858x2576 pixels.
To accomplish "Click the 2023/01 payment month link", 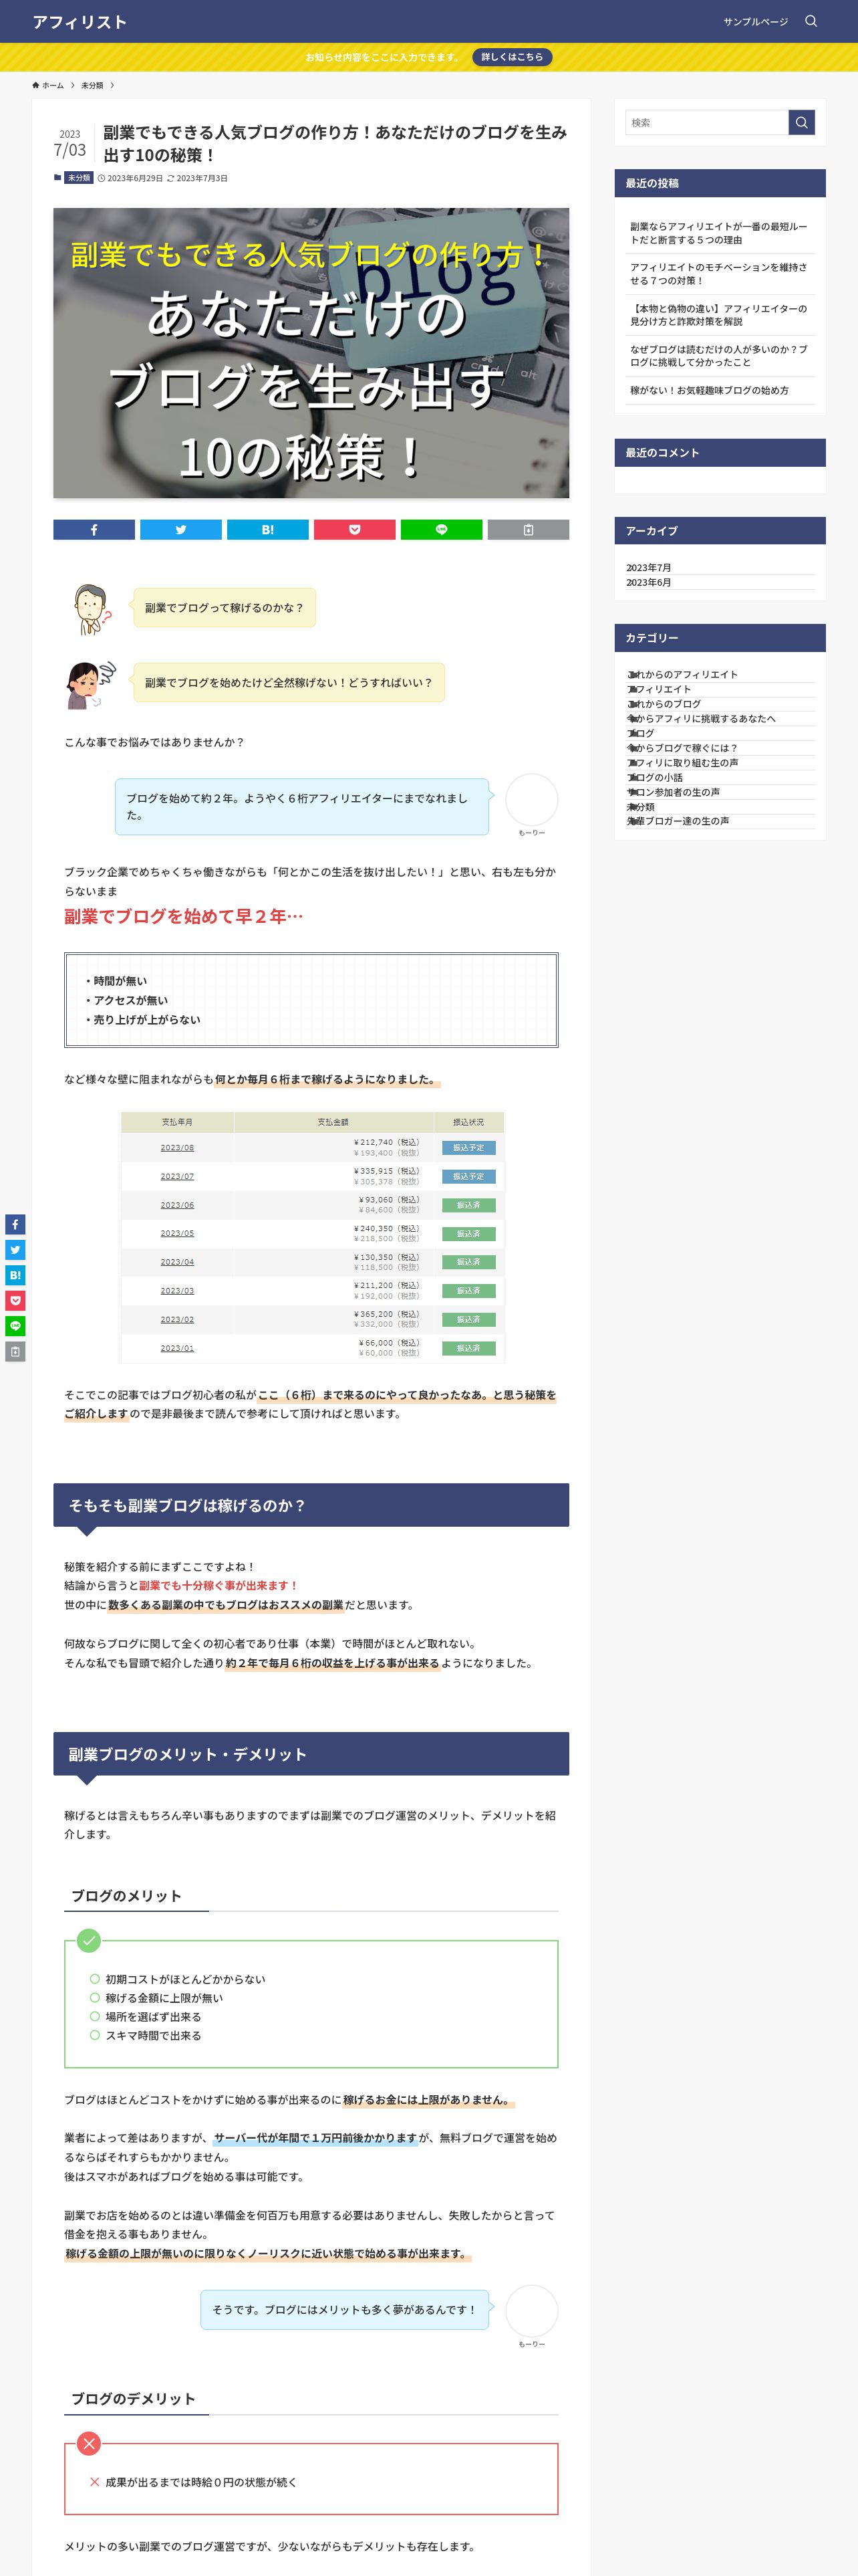I will click(177, 1348).
